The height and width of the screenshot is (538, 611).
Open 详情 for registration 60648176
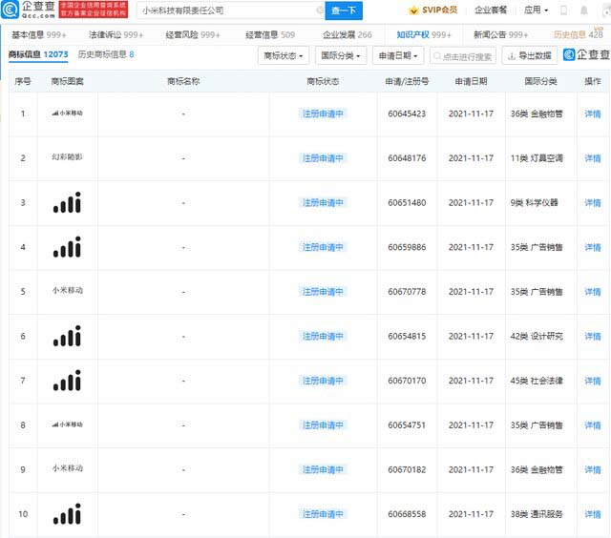pos(593,158)
